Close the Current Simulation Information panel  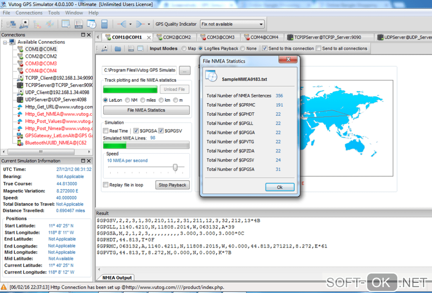point(89,161)
